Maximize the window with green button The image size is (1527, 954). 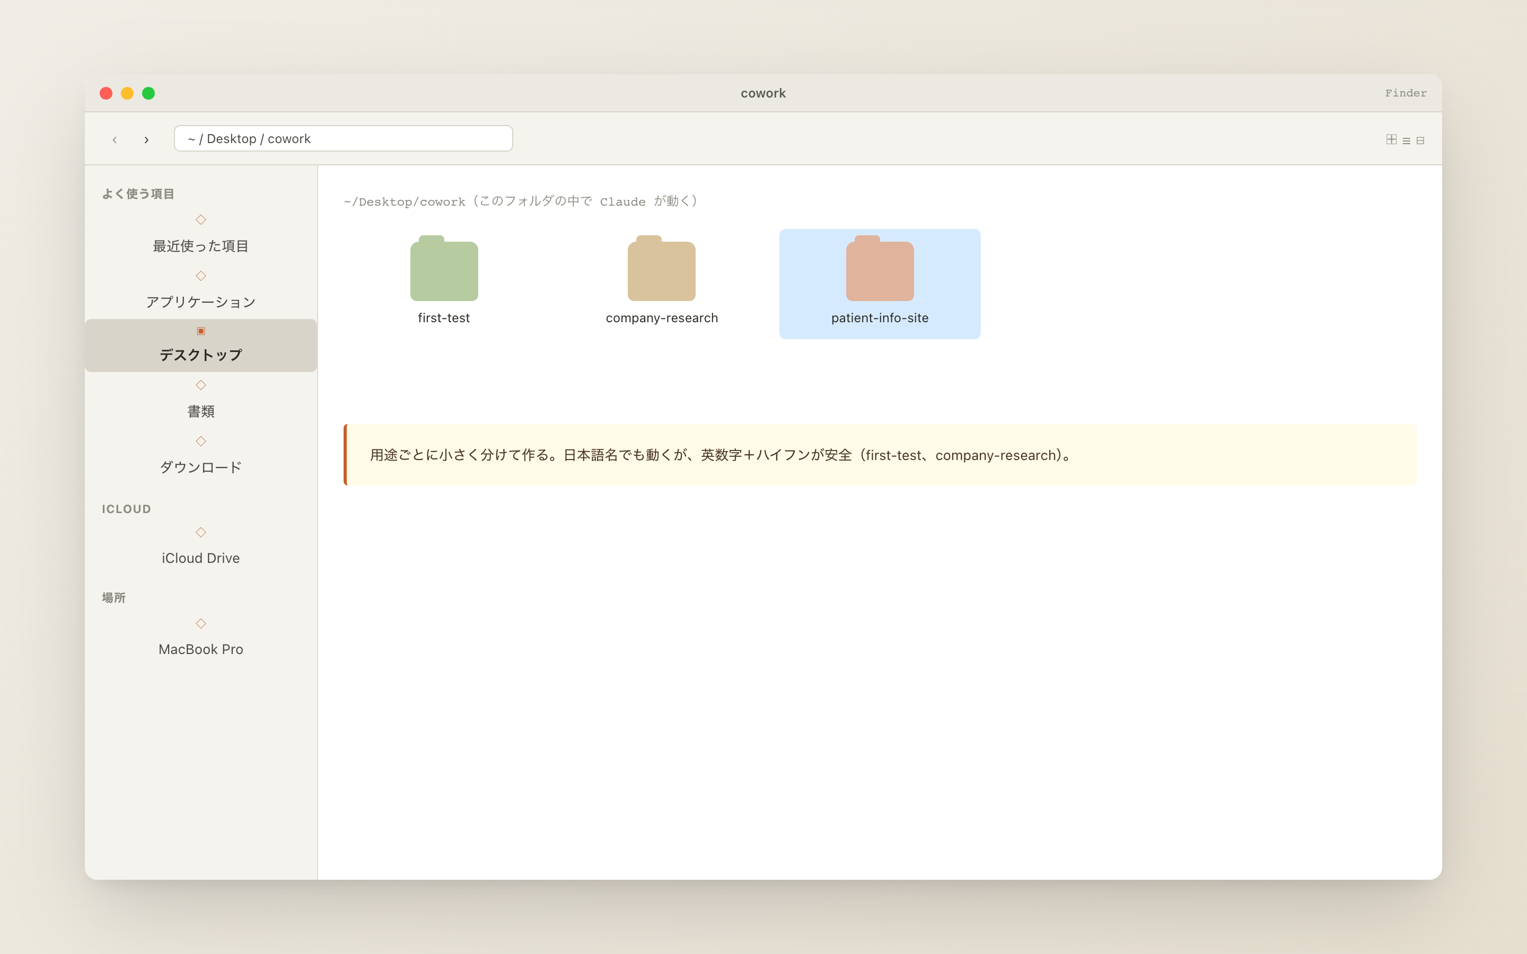[x=148, y=93]
